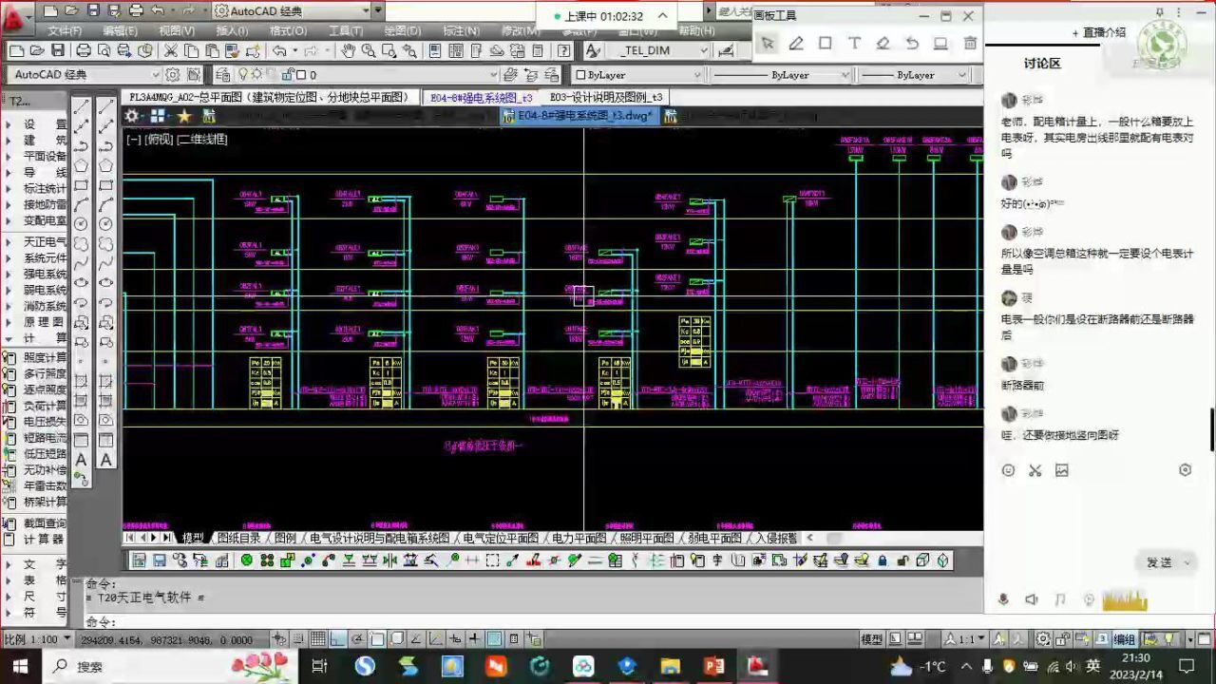Click the image icon in chat panel
Image resolution: width=1216 pixels, height=684 pixels.
(x=1062, y=470)
